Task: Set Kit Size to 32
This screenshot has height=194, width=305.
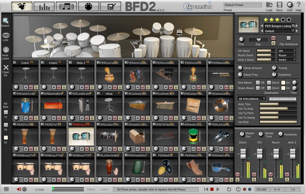Action: pyautogui.click(x=6, y=137)
